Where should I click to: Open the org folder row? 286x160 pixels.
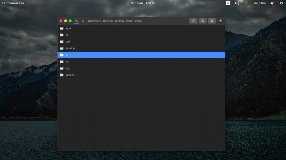point(141,68)
